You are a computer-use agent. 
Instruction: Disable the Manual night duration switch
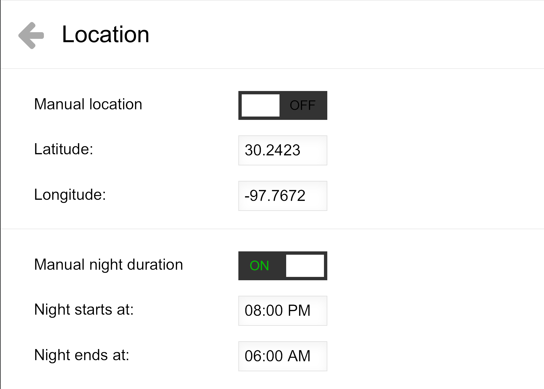coord(283,266)
